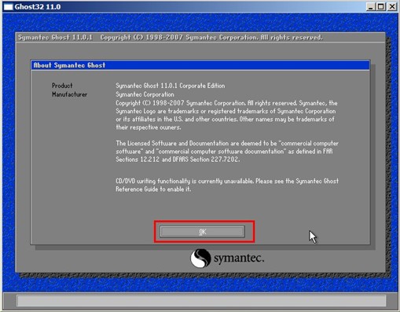Select the About Symantec Ghost title bar
Screen dimensions: 400x312
click(200, 65)
